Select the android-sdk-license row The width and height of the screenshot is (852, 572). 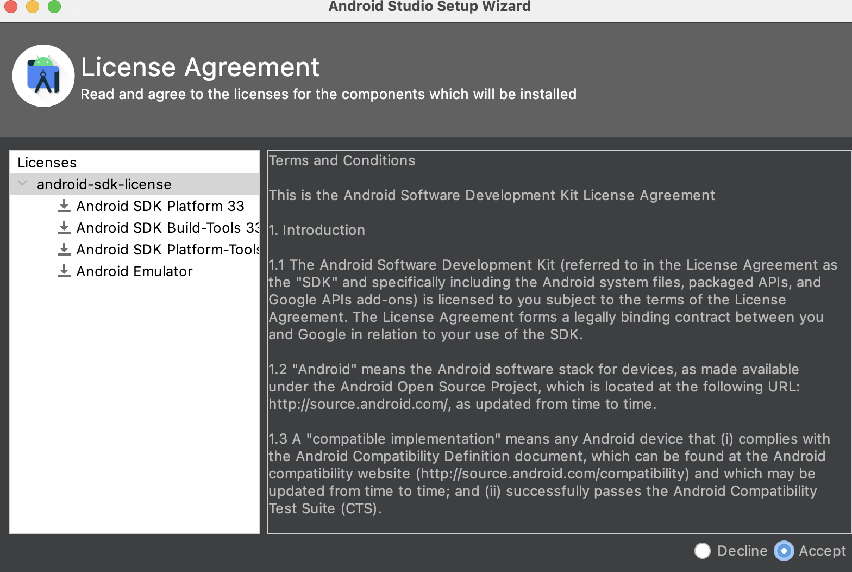134,184
